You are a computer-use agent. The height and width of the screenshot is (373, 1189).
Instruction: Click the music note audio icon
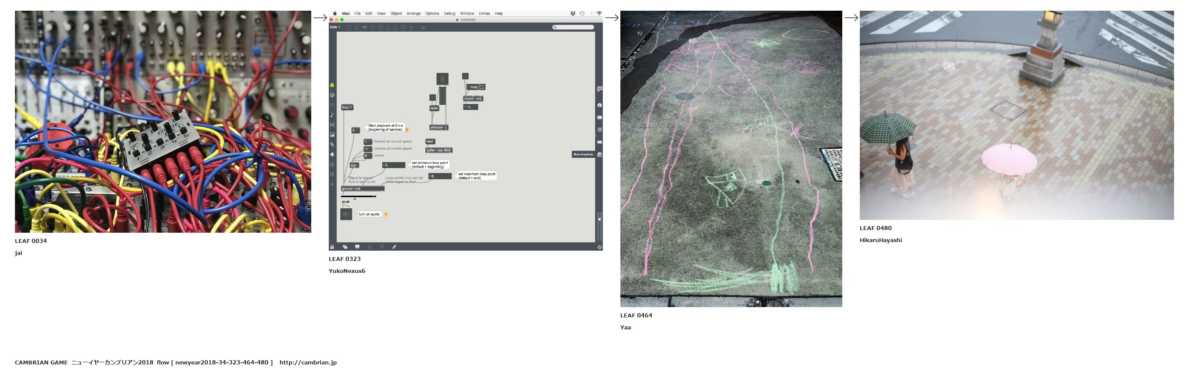[x=332, y=115]
